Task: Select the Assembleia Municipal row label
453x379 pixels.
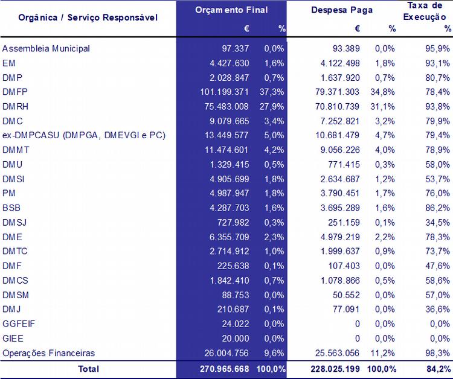Action: coord(47,48)
